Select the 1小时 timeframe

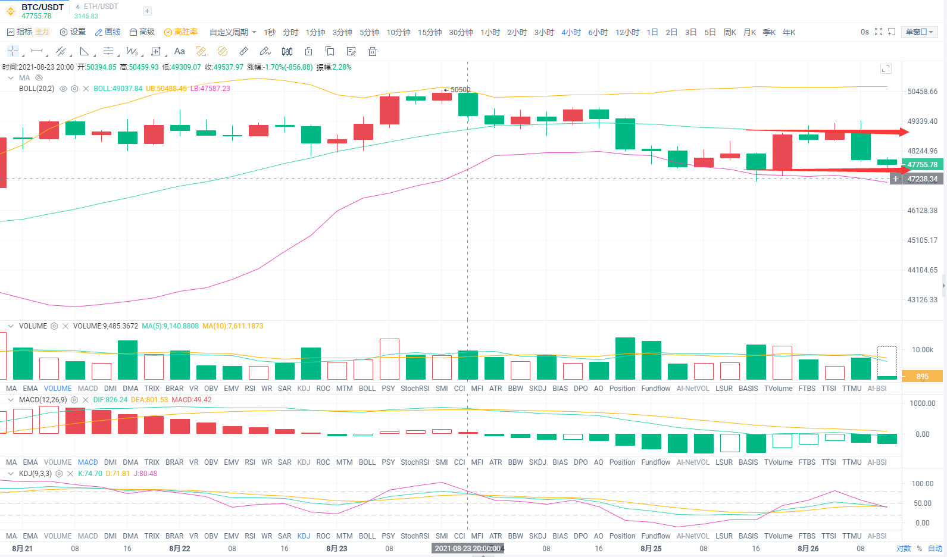point(490,32)
